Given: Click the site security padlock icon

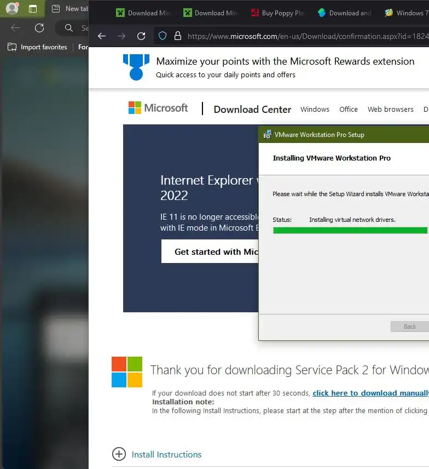Looking at the screenshot, I should point(178,36).
